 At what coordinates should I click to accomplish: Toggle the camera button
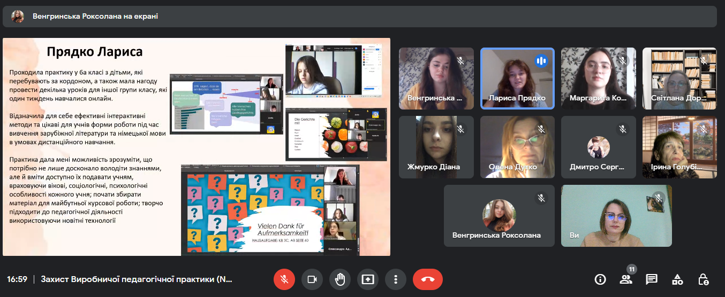[312, 279]
